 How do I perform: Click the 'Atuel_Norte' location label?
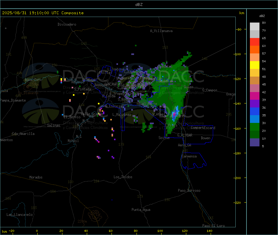(x=147, y=104)
